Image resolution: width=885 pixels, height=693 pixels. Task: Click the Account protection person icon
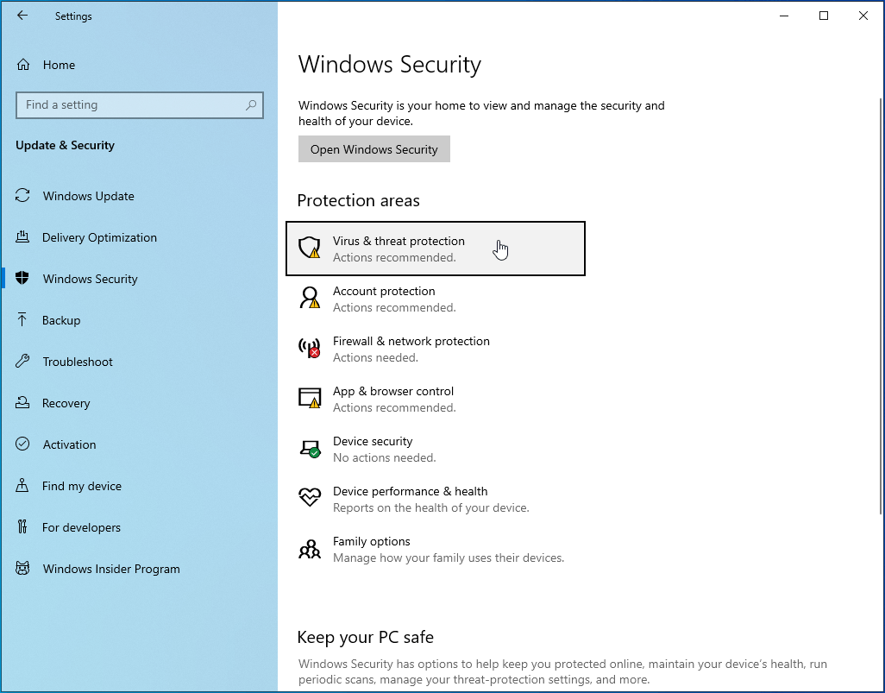[x=309, y=299]
